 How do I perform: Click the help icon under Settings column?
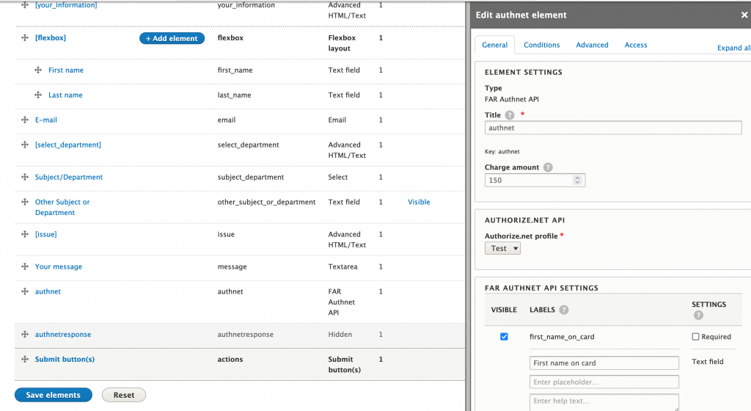click(x=697, y=316)
